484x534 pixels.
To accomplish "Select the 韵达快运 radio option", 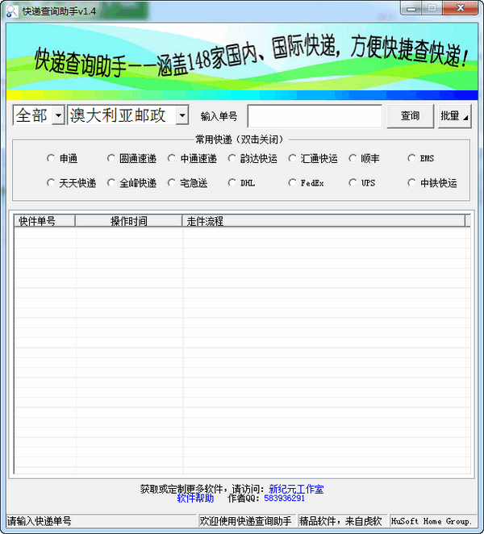I will [x=233, y=159].
